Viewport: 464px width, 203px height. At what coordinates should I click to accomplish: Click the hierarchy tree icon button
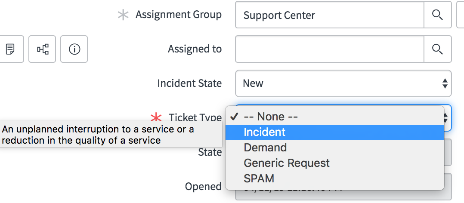(x=42, y=49)
